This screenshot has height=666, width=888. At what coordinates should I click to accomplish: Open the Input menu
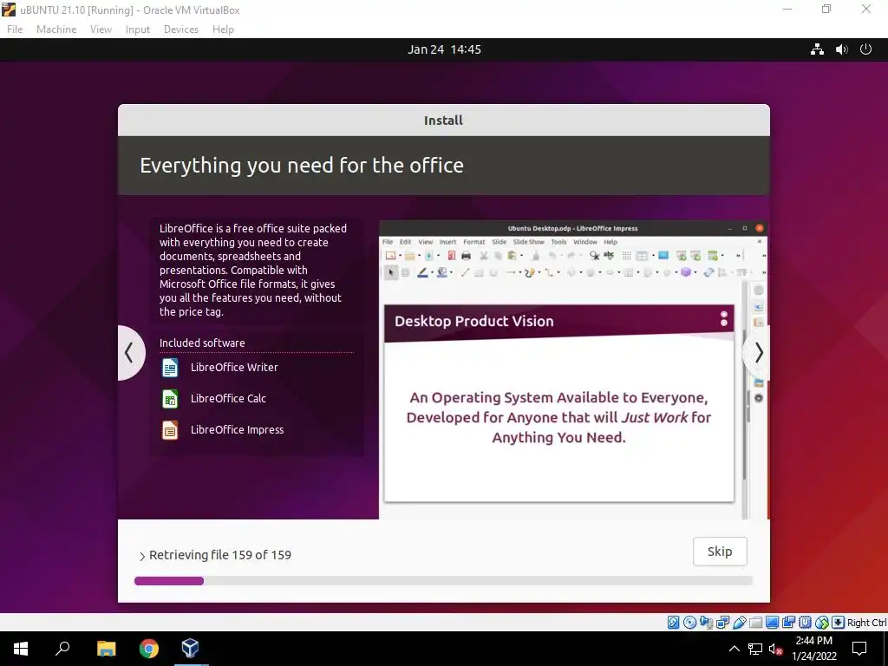[138, 29]
